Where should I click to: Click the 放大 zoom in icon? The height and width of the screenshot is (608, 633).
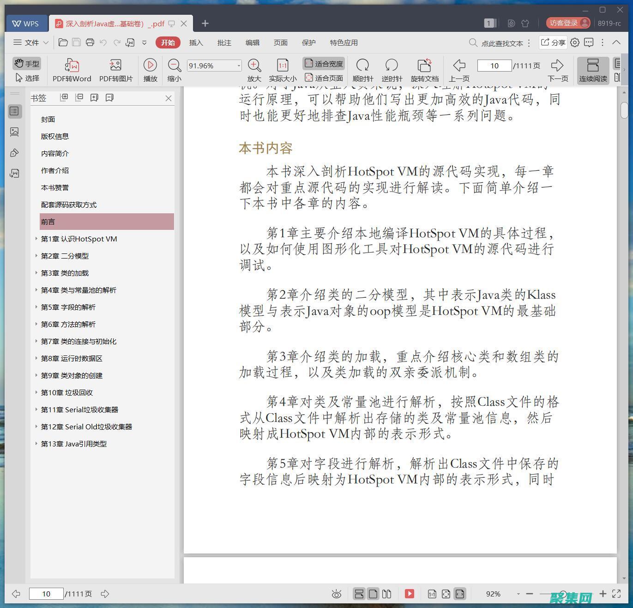click(254, 65)
